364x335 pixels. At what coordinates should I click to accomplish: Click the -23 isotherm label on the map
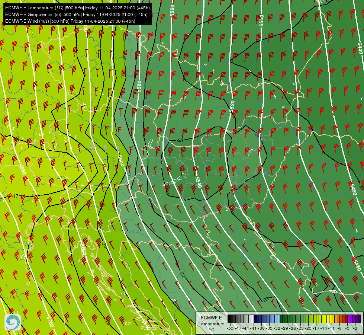[x=266, y=299]
